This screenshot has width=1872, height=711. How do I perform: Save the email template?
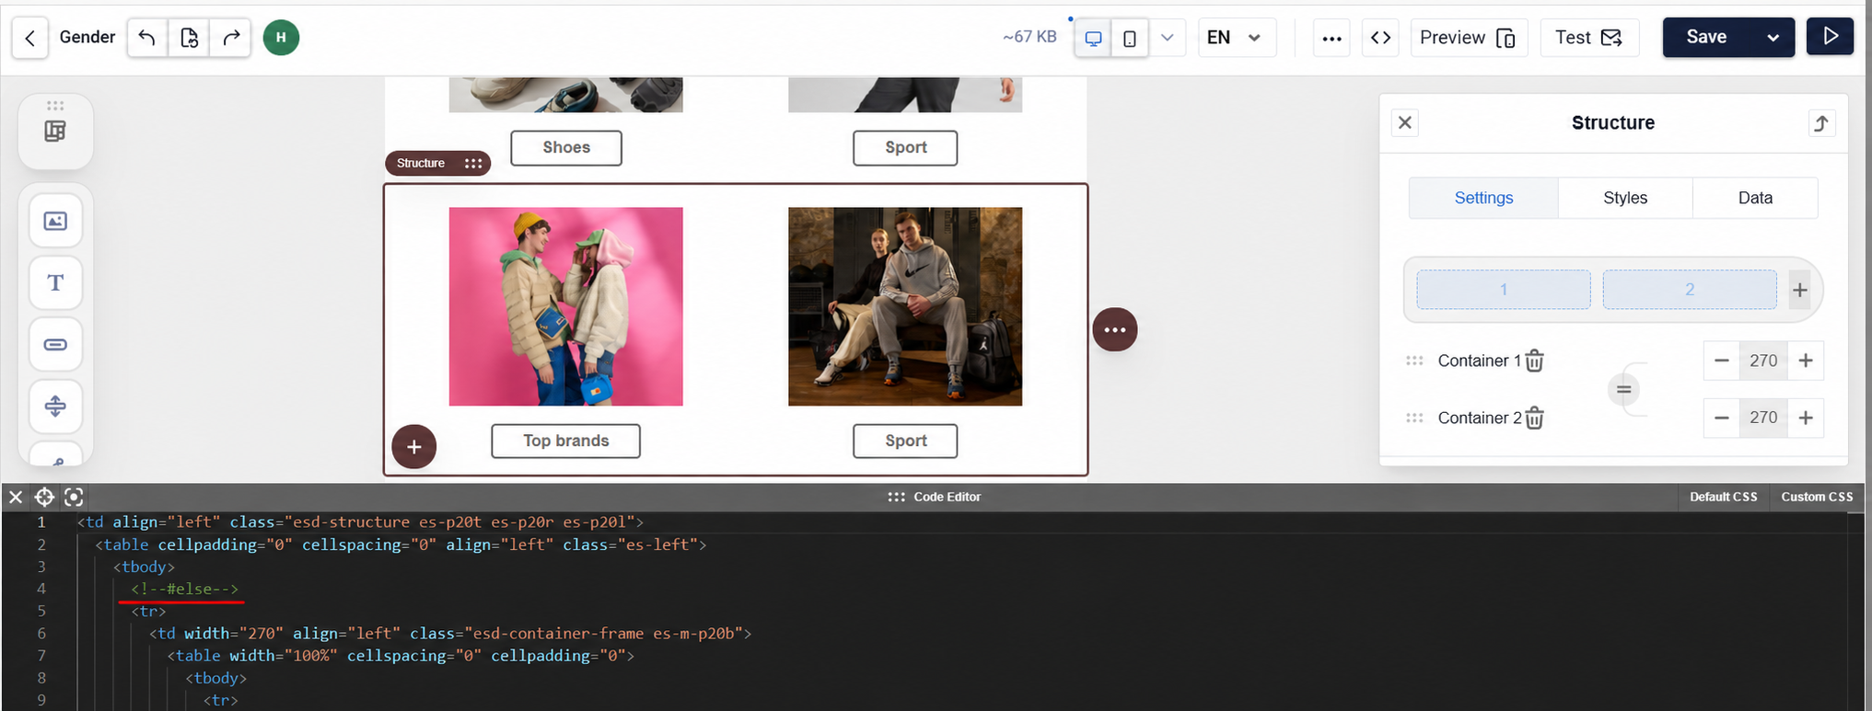[x=1706, y=37]
